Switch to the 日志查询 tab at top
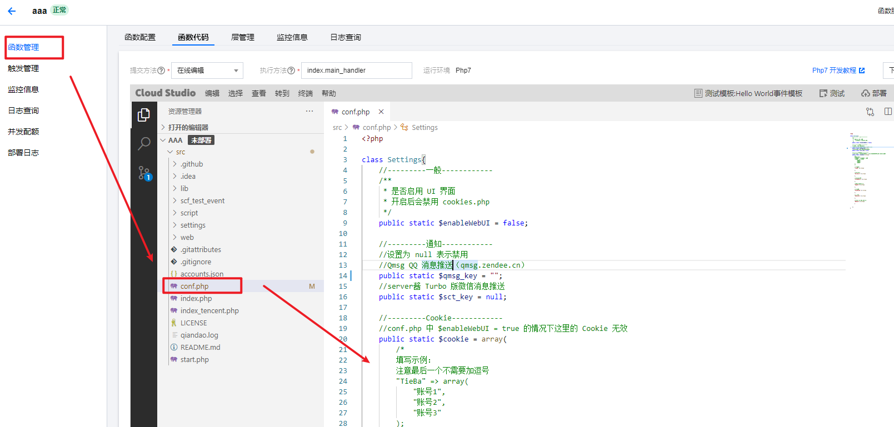Screen dimensions: 894x427 click(346, 37)
